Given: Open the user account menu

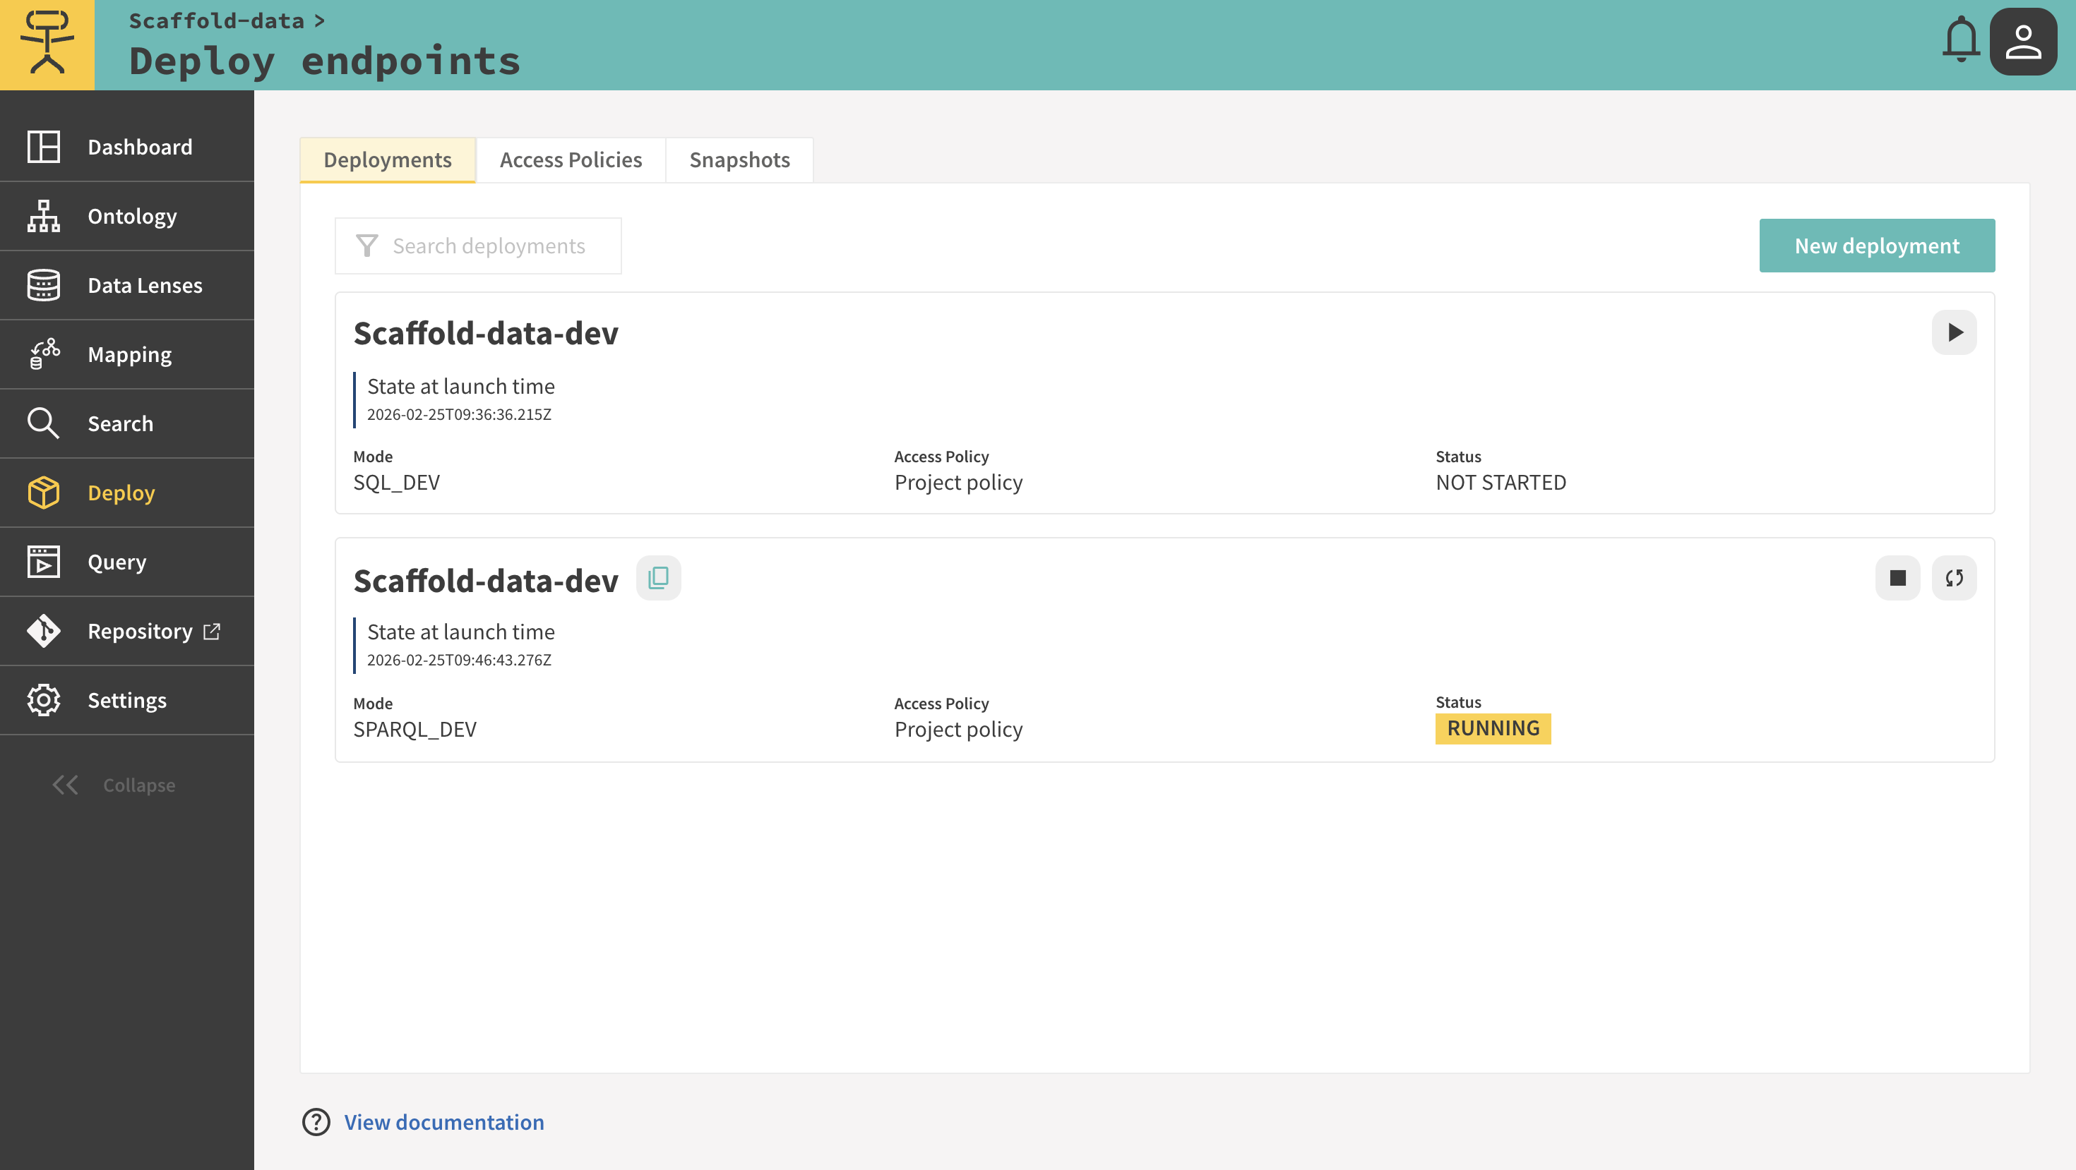Looking at the screenshot, I should tap(2023, 42).
